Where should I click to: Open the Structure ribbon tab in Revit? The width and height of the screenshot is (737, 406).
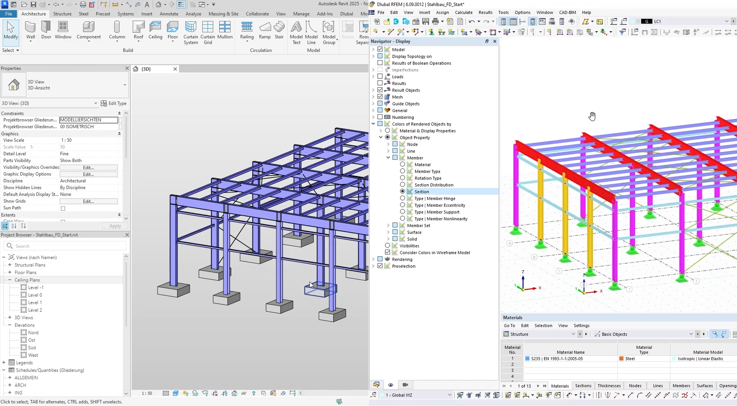coord(62,14)
